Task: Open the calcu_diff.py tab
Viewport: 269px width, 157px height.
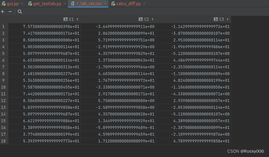Action: (129, 4)
